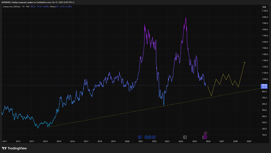Click the 1 500,0 price scale label
The height and width of the screenshot is (153, 271).
coord(265,48)
